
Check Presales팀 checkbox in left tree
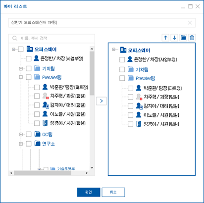point(29,77)
